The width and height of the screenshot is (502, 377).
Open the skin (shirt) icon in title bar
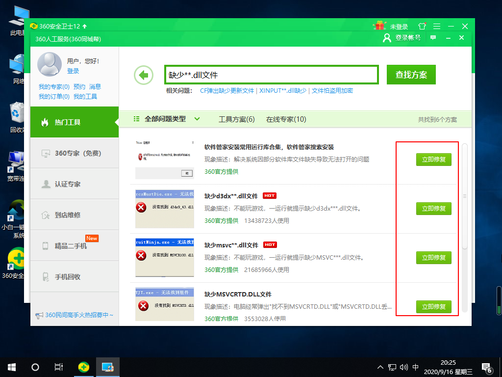point(422,26)
